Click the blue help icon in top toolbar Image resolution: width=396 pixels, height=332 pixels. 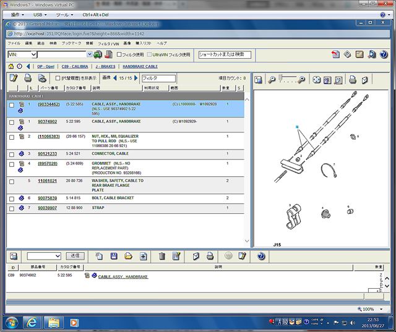click(384, 54)
